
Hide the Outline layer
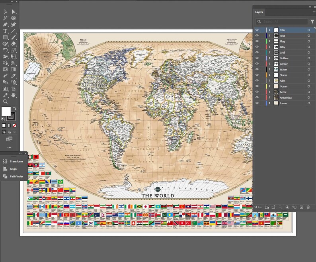[x=257, y=58]
